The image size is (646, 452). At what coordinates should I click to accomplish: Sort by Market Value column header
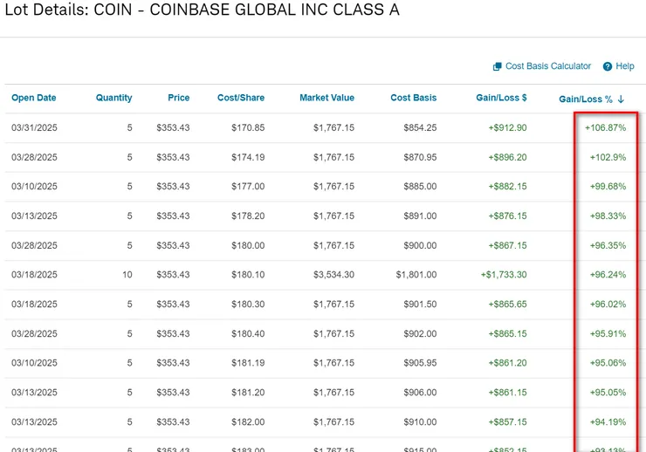pyautogui.click(x=326, y=98)
